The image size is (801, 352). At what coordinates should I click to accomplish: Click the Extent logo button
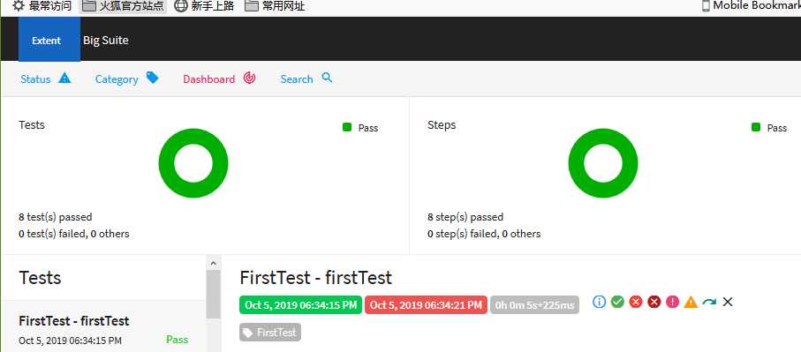[49, 40]
